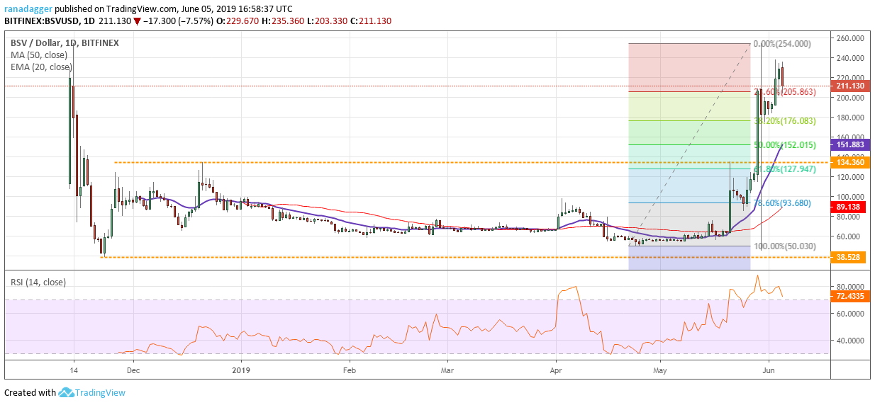Click the Mar date axis label

tap(447, 370)
